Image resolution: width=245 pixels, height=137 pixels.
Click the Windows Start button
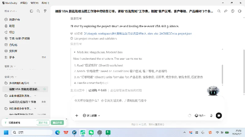6,132
